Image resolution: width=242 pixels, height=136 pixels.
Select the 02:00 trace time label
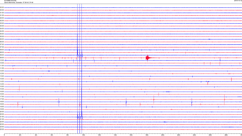click(2, 18)
